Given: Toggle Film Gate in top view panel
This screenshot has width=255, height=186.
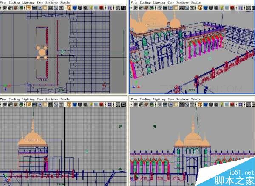Looking at the screenshot, I should click(x=34, y=8).
